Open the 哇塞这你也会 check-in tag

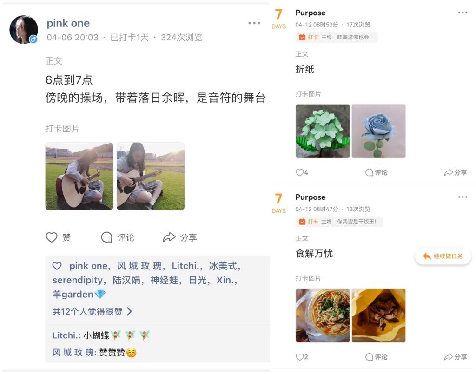pyautogui.click(x=337, y=37)
